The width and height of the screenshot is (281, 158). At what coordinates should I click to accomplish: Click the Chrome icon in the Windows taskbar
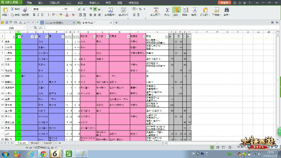coord(43,154)
